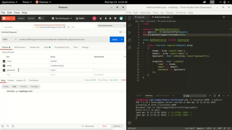Switch to the Authorization tab
Image resolution: width=232 pixels, height=130 pixels.
[20, 47]
